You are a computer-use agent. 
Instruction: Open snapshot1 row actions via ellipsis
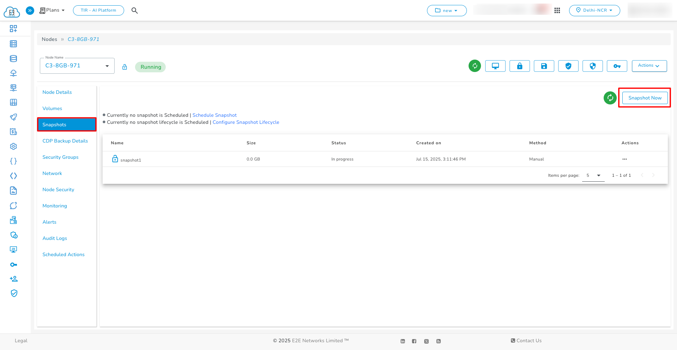tap(624, 159)
